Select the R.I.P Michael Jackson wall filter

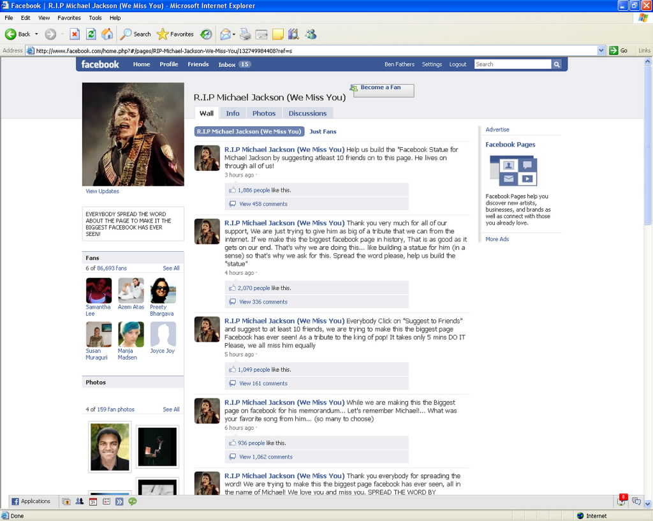(x=249, y=131)
